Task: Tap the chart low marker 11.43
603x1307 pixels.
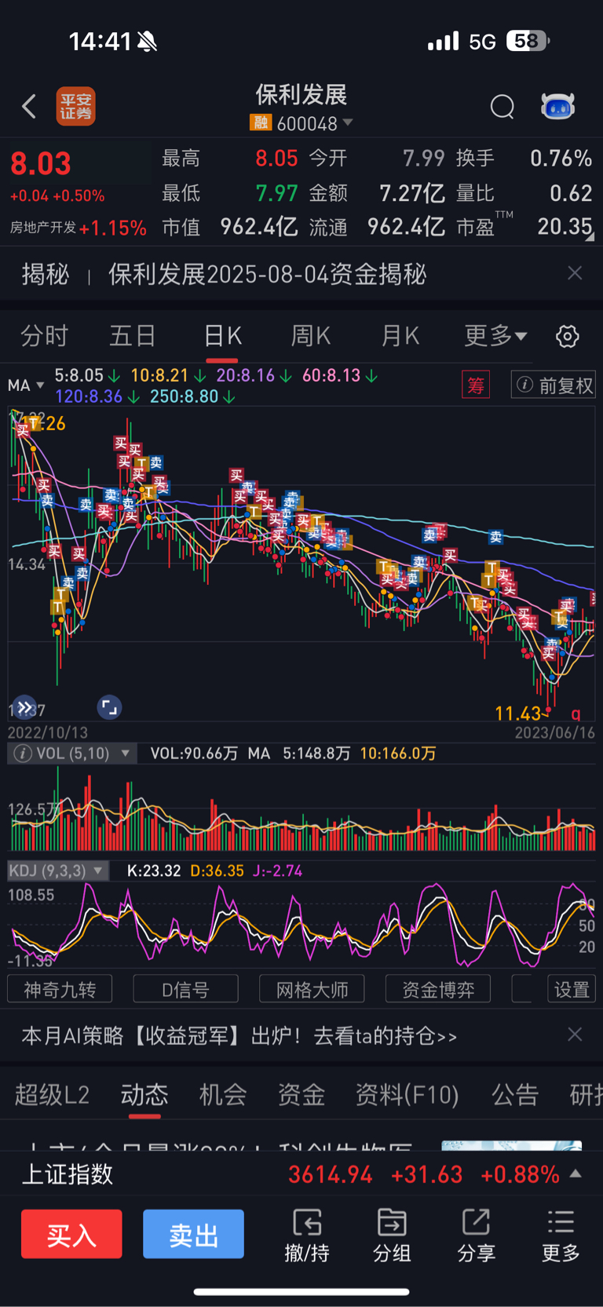Action: [518, 714]
